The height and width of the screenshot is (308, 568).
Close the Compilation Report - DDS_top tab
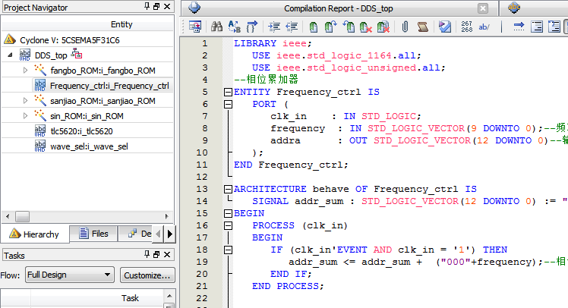(482, 8)
